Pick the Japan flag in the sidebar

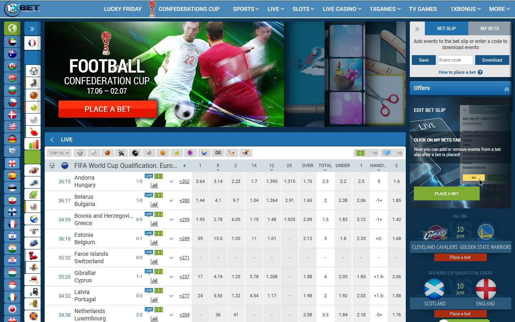[12, 309]
